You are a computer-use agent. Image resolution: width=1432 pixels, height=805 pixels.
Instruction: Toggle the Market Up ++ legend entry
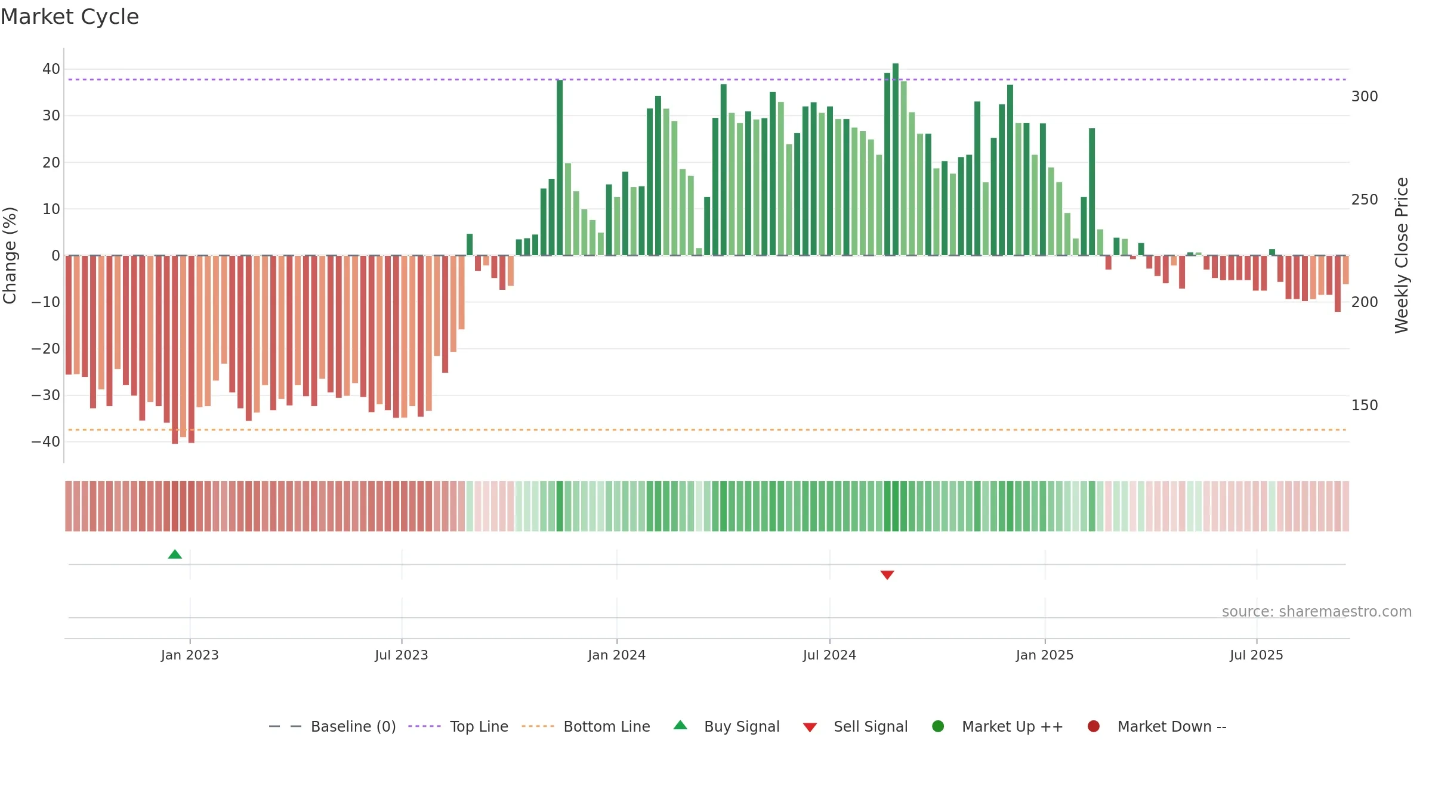tap(997, 726)
